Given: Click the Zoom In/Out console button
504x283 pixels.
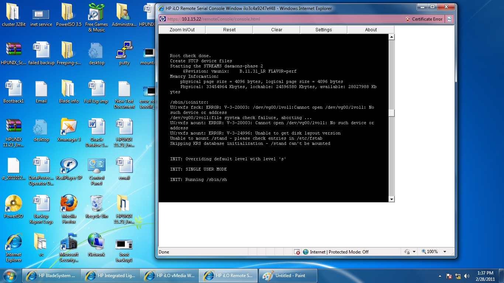Looking at the screenshot, I should pyautogui.click(x=182, y=30).
